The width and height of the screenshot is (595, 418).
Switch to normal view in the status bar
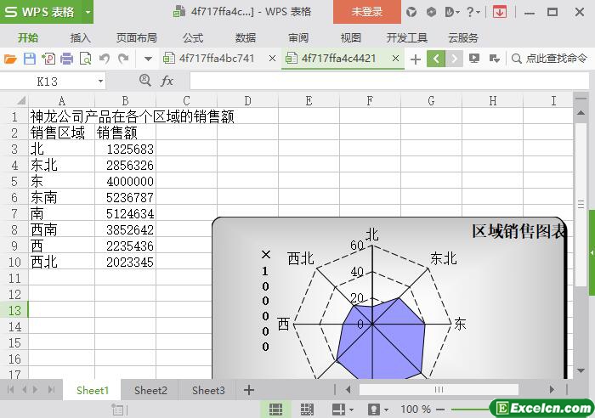[275, 410]
